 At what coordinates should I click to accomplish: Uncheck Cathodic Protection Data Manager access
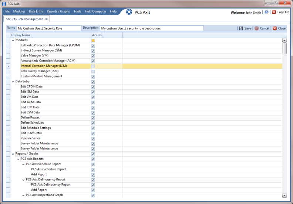(x=93, y=46)
